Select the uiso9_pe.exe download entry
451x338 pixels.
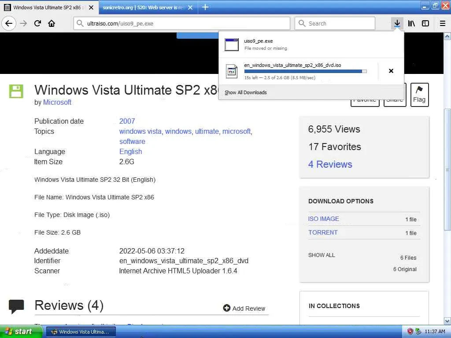(x=311, y=44)
